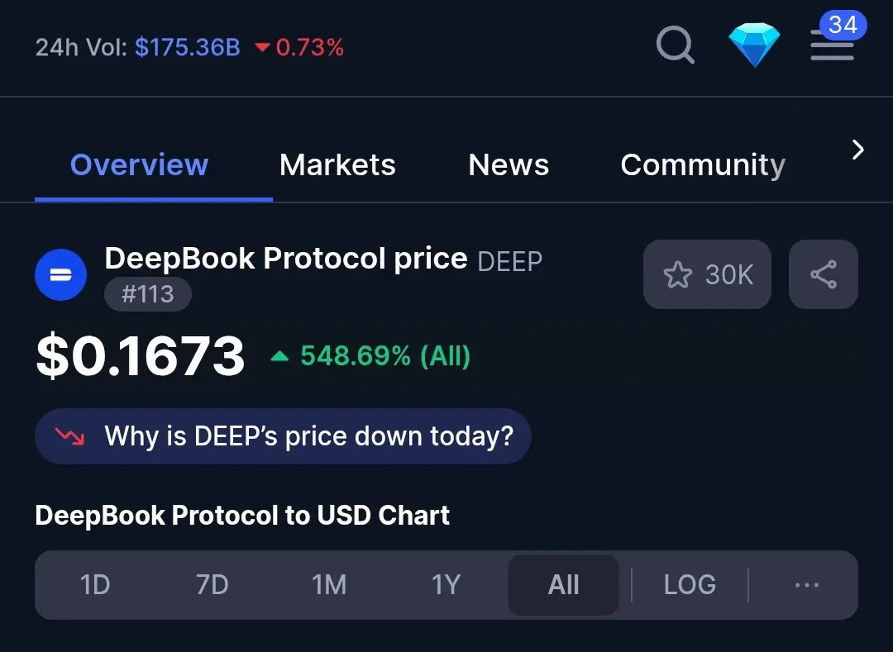The height and width of the screenshot is (652, 893).
Task: Click the red downtrend arrow icon
Action: [70, 436]
